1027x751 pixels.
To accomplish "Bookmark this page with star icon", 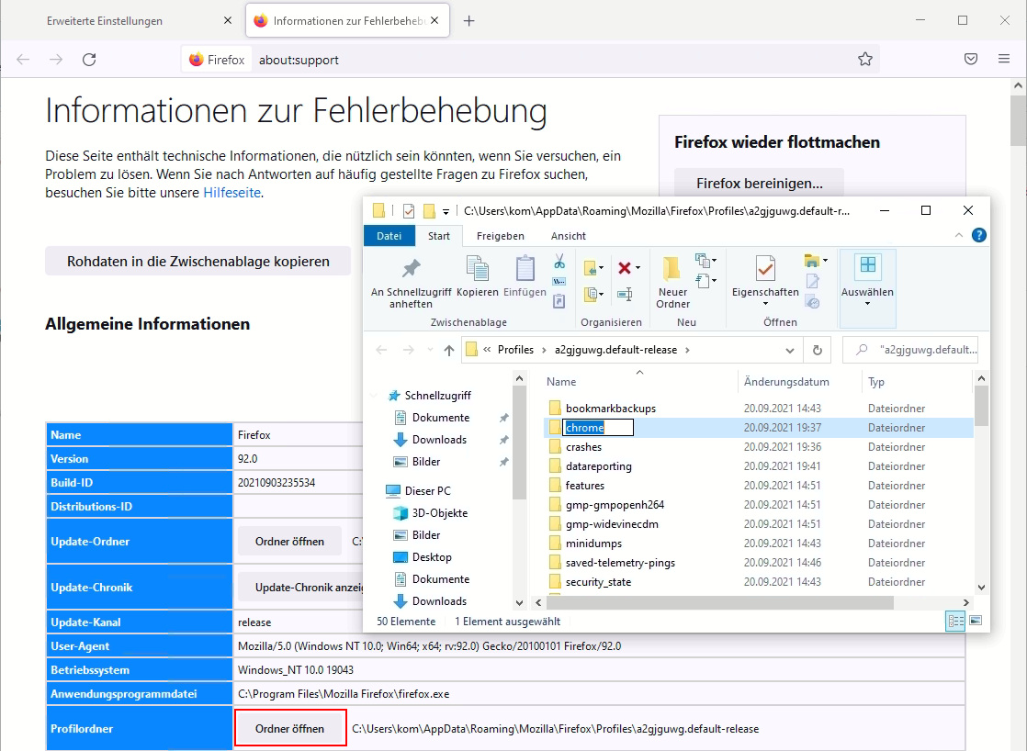I will [x=864, y=60].
